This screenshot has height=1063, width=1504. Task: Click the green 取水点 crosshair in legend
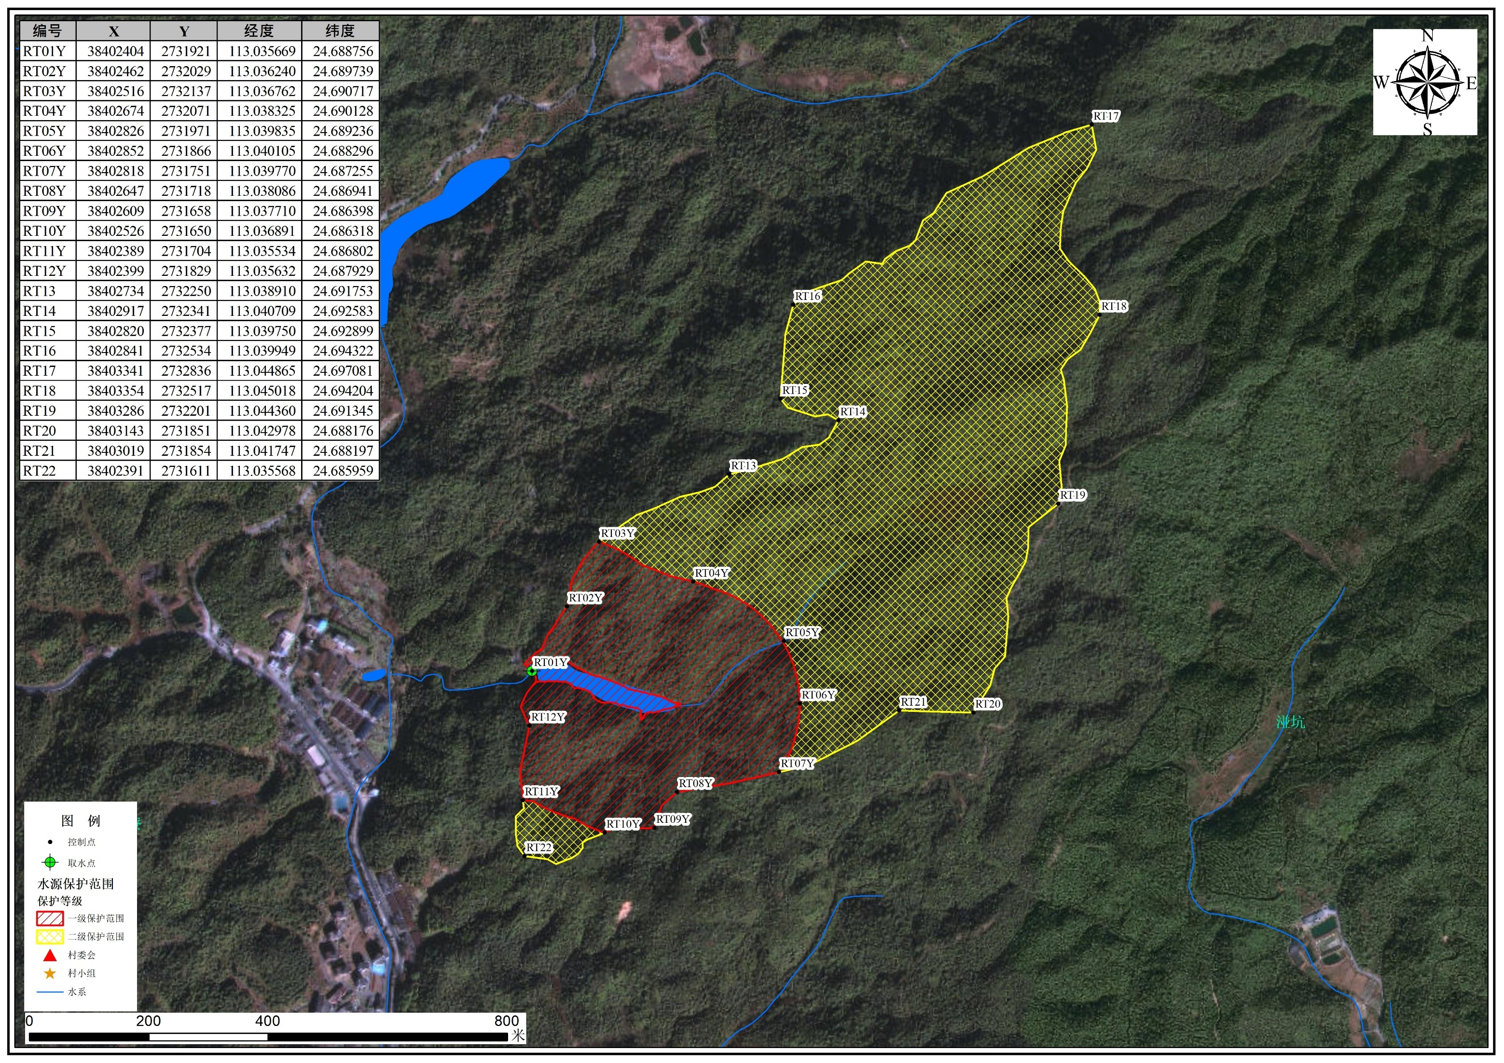[50, 862]
